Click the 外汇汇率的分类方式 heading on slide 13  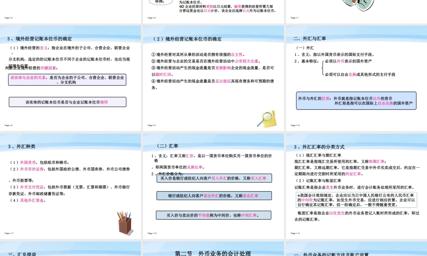click(x=319, y=147)
